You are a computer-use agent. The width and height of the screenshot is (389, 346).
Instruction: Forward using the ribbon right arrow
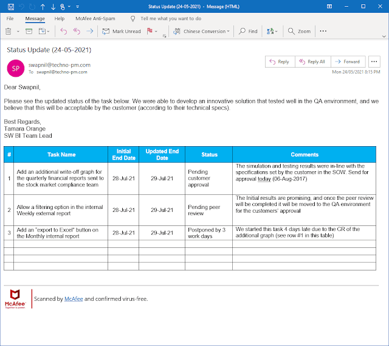click(x=89, y=31)
